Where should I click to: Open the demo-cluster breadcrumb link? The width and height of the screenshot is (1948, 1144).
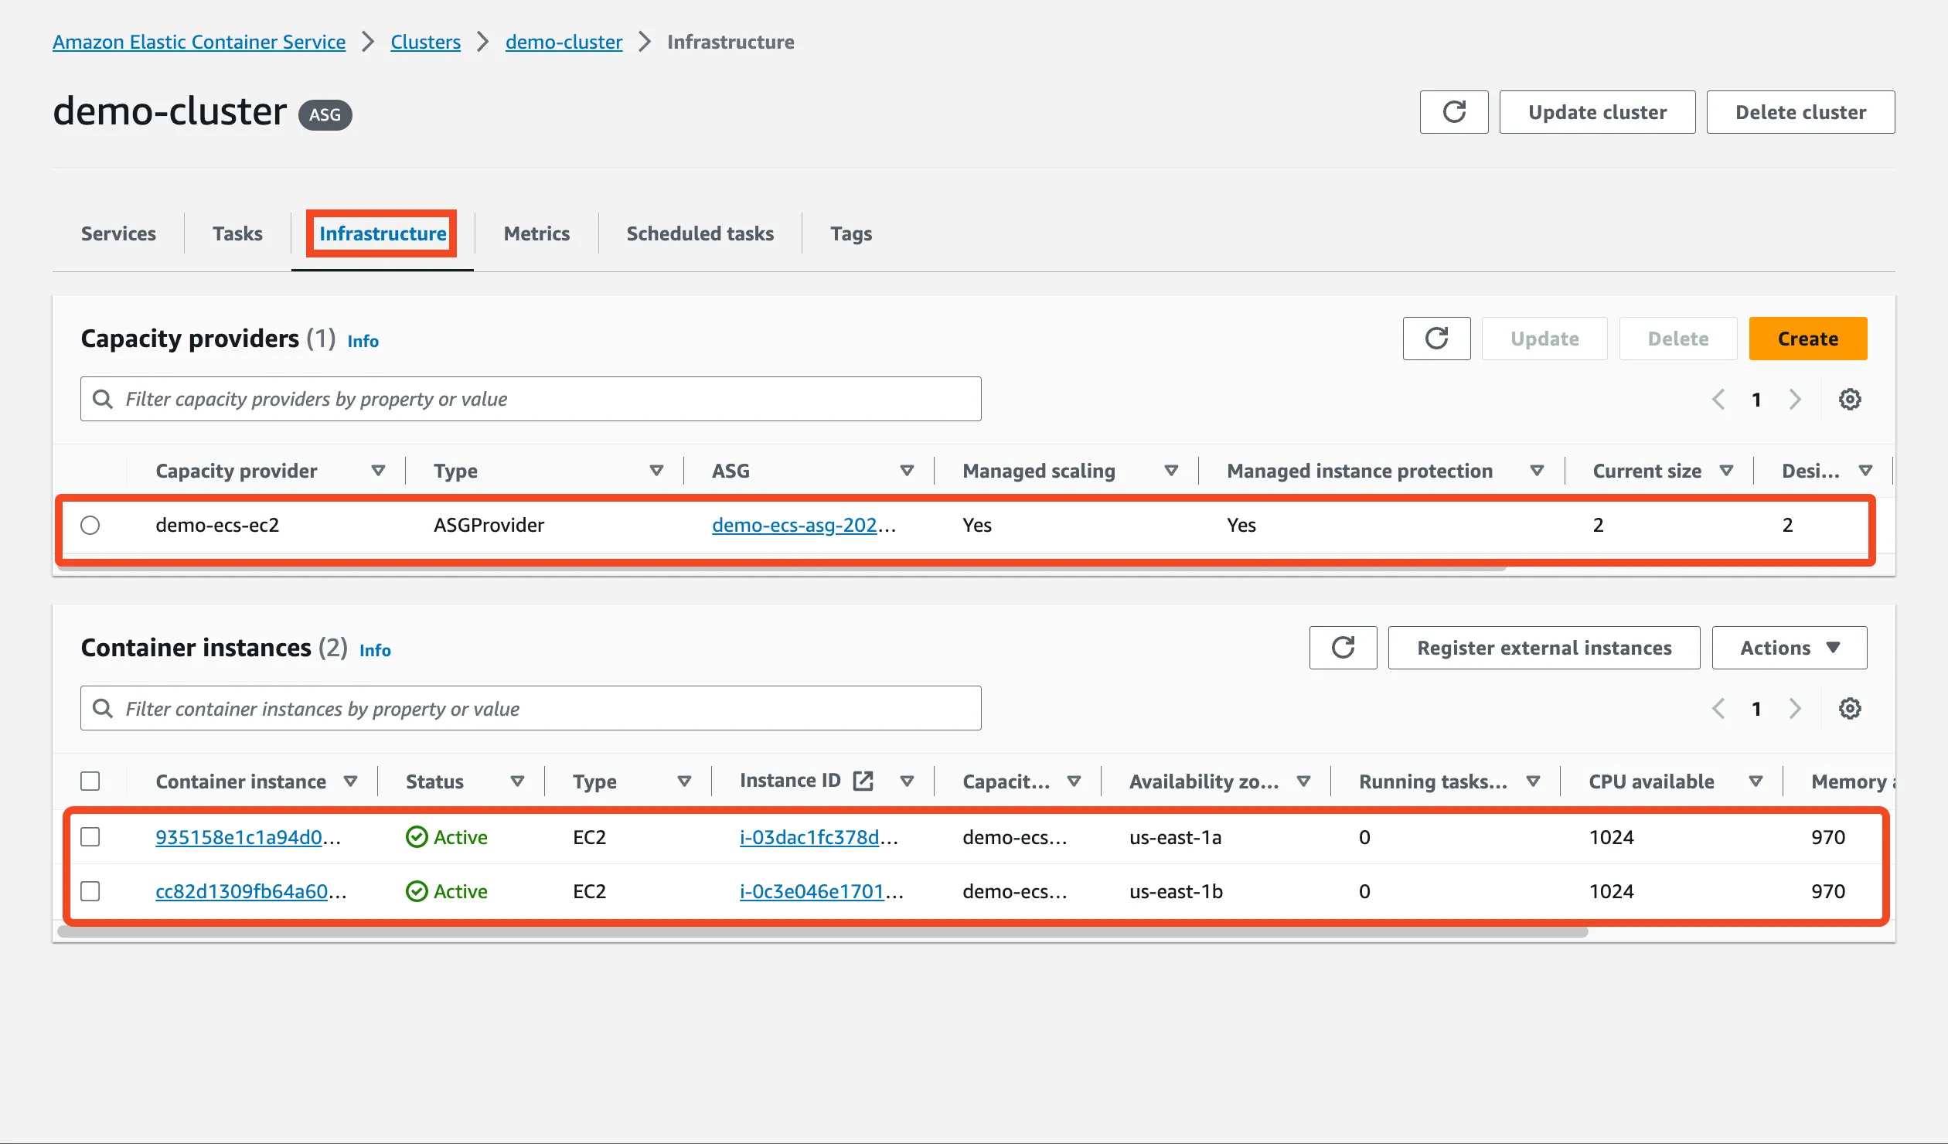564,42
